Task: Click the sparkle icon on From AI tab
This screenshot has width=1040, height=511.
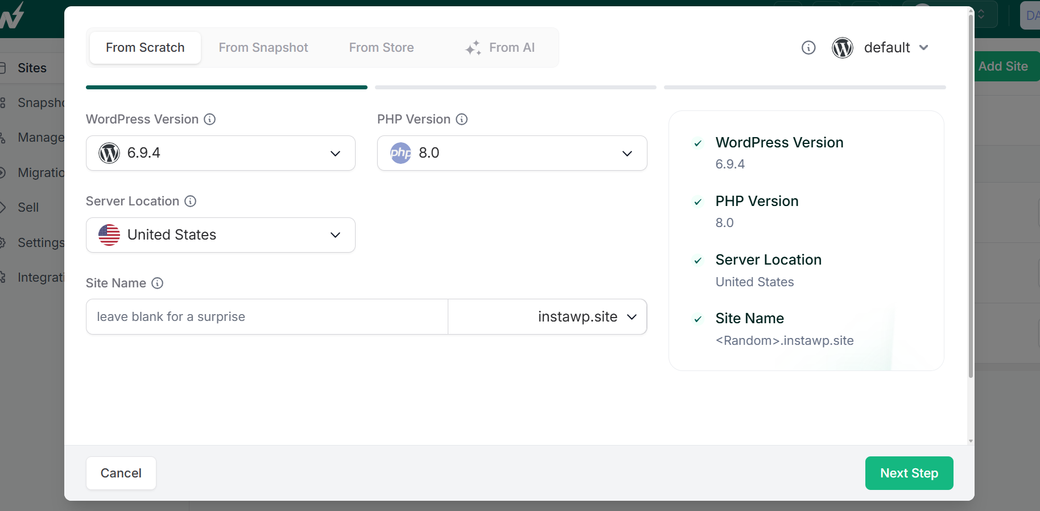Action: [x=473, y=48]
